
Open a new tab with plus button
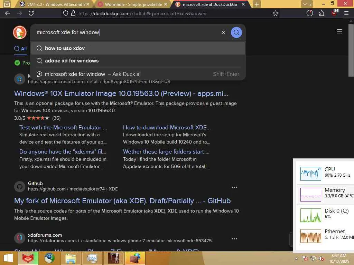tap(257, 4)
